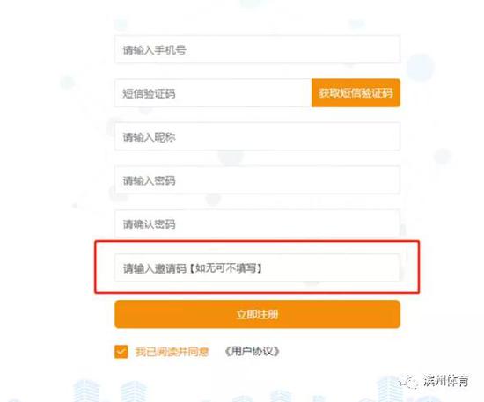Click the orange 获取短信验证码 button
The height and width of the screenshot is (402, 484).
pyautogui.click(x=356, y=93)
